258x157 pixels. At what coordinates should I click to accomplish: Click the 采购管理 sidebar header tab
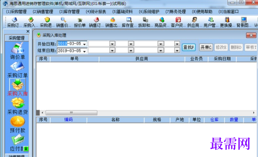tap(17, 38)
